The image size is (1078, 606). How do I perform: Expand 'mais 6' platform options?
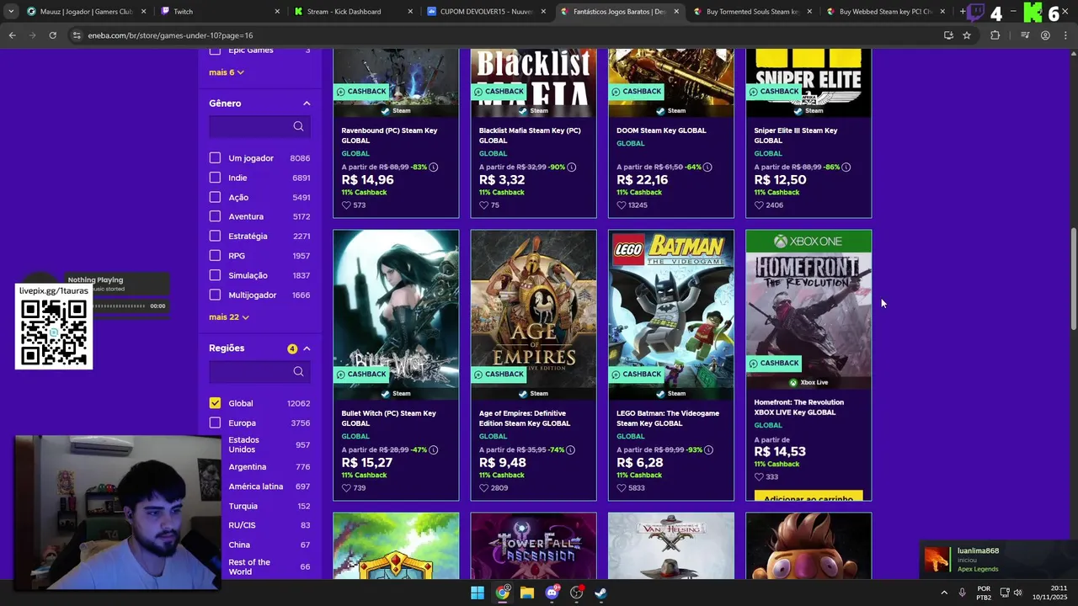pos(227,72)
